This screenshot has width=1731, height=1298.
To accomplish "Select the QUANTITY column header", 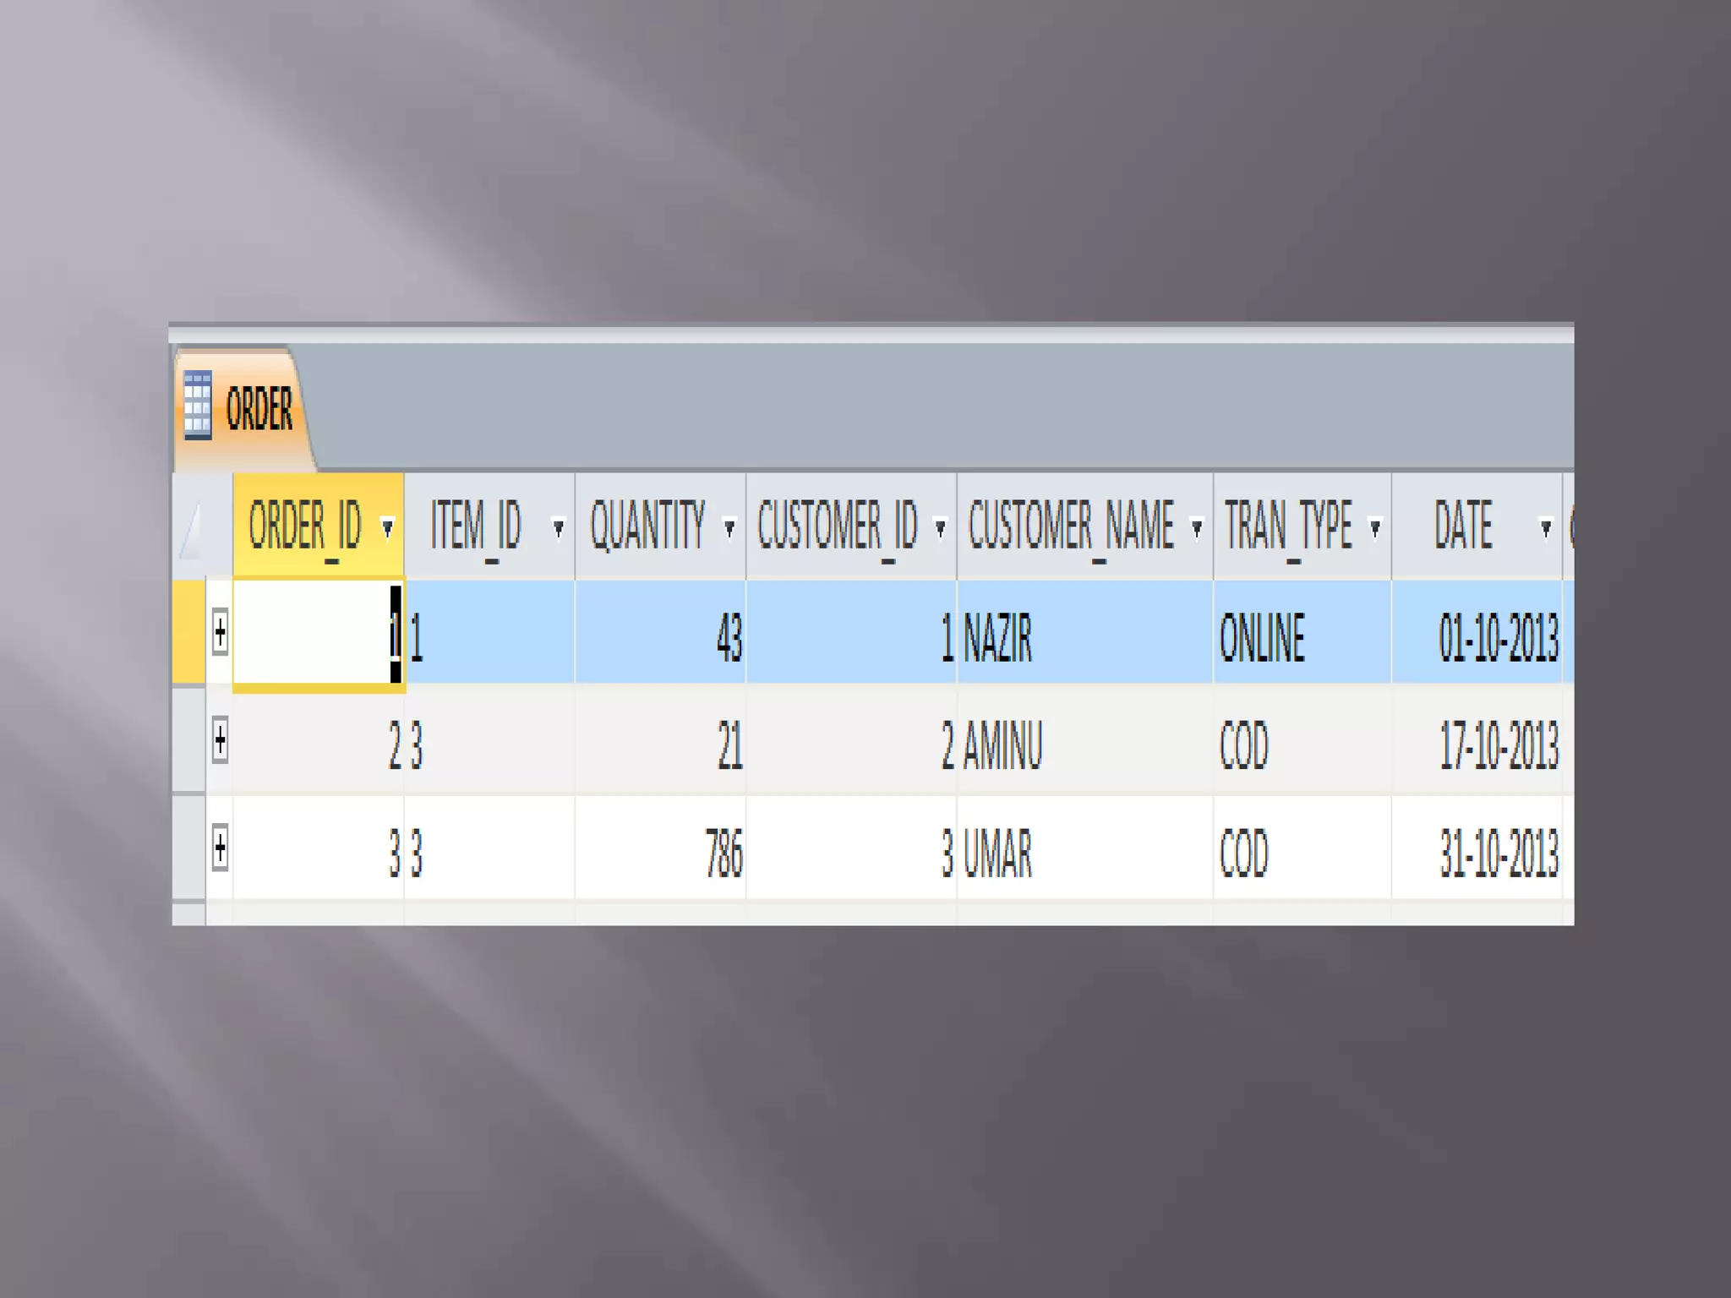I will 647,526.
